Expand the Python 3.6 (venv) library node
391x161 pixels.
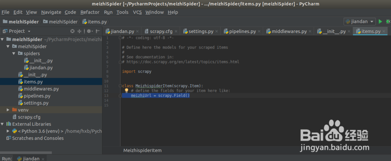point(8,131)
